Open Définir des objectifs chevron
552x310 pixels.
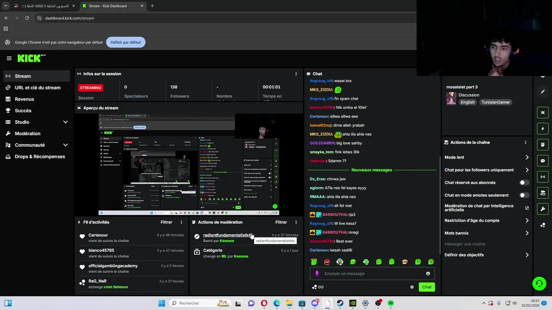click(527, 255)
